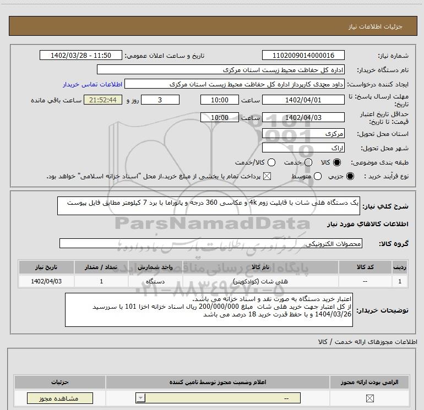Click the response deadline time 10:00 field
This screenshot has width=424, height=410.
pos(220,100)
